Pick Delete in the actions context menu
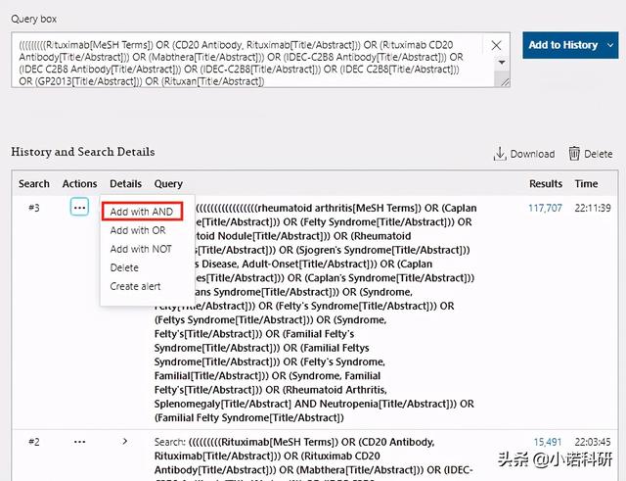This screenshot has height=481, width=626. click(124, 267)
